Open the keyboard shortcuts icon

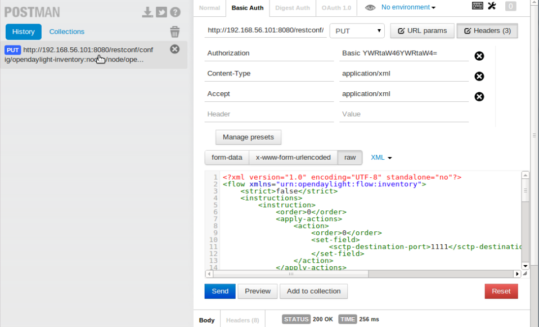(478, 6)
